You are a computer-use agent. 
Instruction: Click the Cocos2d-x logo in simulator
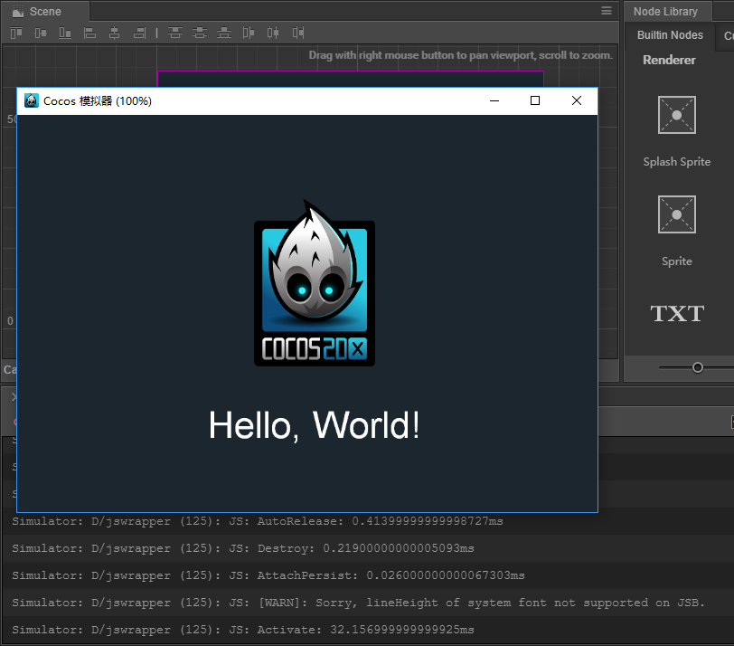[314, 283]
